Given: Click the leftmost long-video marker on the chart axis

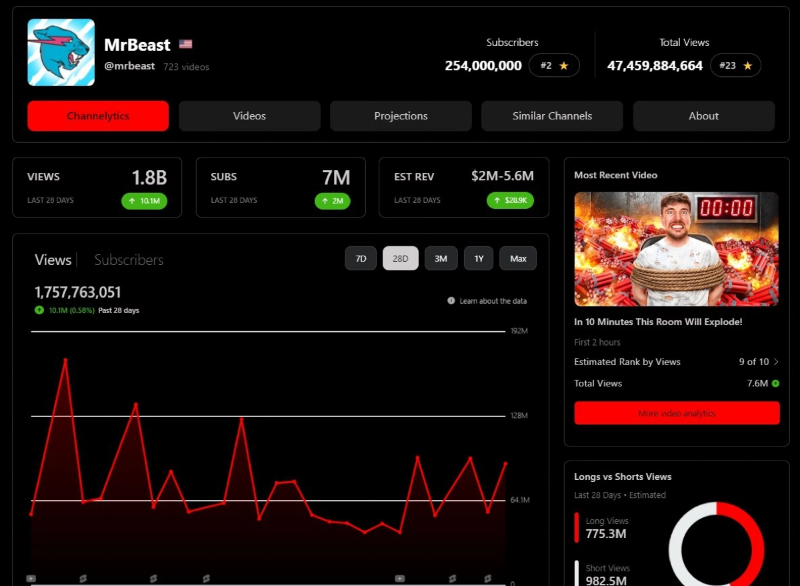Looking at the screenshot, I should click(x=31, y=578).
